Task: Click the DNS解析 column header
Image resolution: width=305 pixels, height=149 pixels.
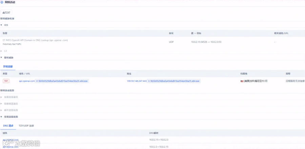Action: (154, 133)
